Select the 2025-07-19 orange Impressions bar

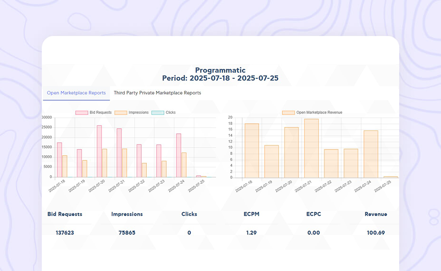tap(85, 169)
